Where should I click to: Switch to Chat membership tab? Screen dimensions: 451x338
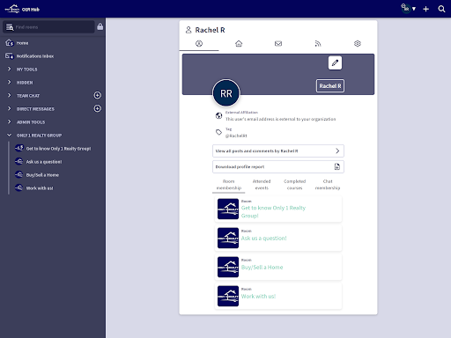(328, 185)
